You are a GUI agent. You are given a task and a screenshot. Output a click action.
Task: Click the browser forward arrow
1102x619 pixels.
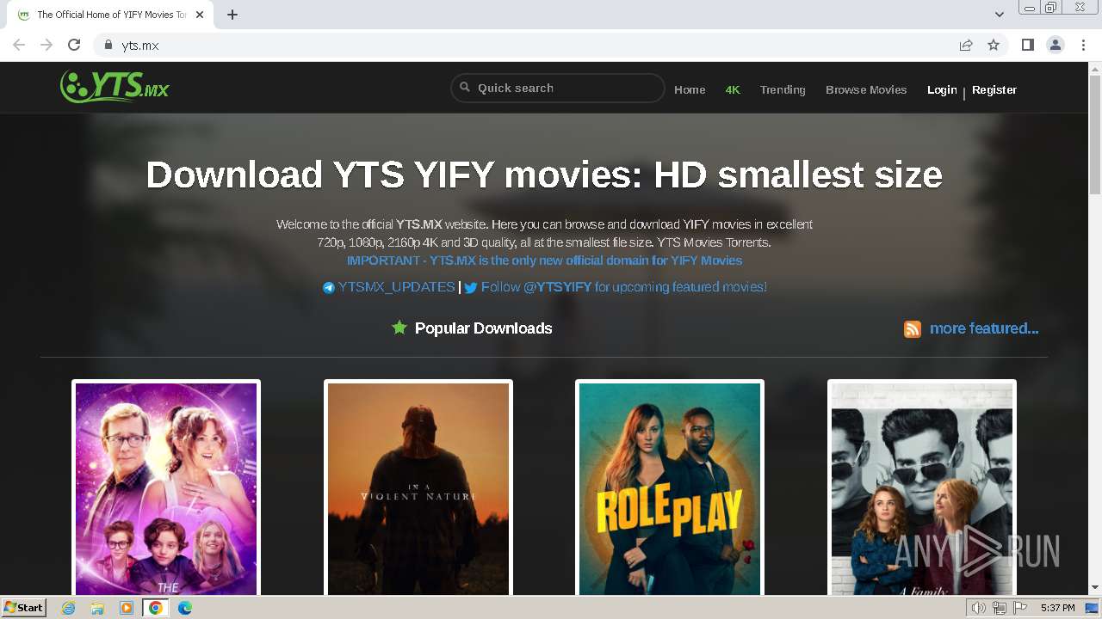(46, 45)
